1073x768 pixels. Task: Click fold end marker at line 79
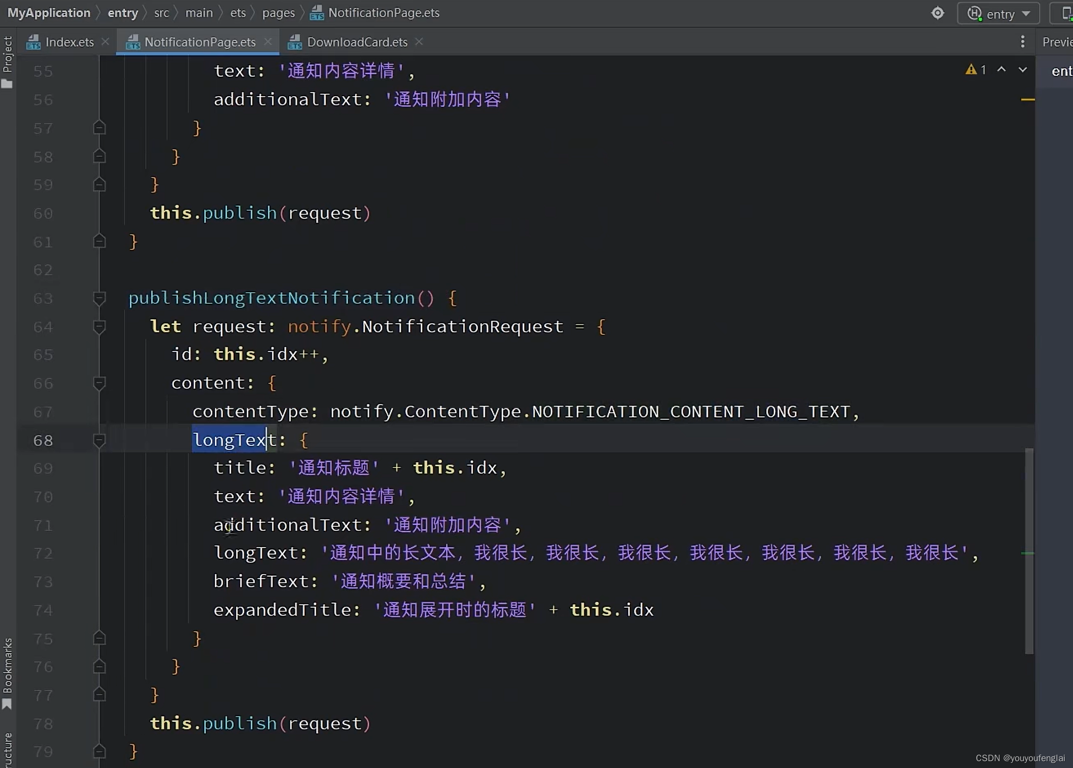tap(99, 751)
